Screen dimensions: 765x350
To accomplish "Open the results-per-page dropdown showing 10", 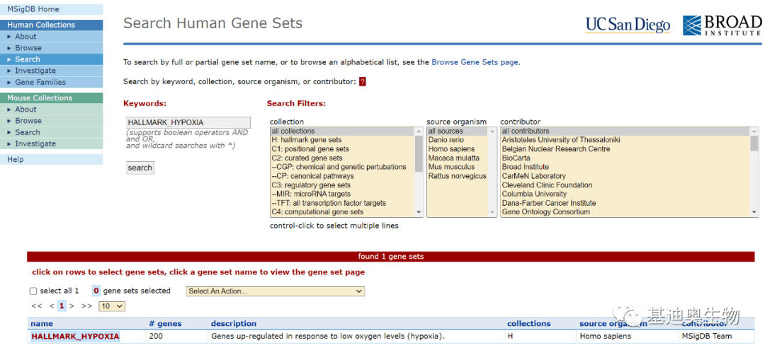I will 111,306.
